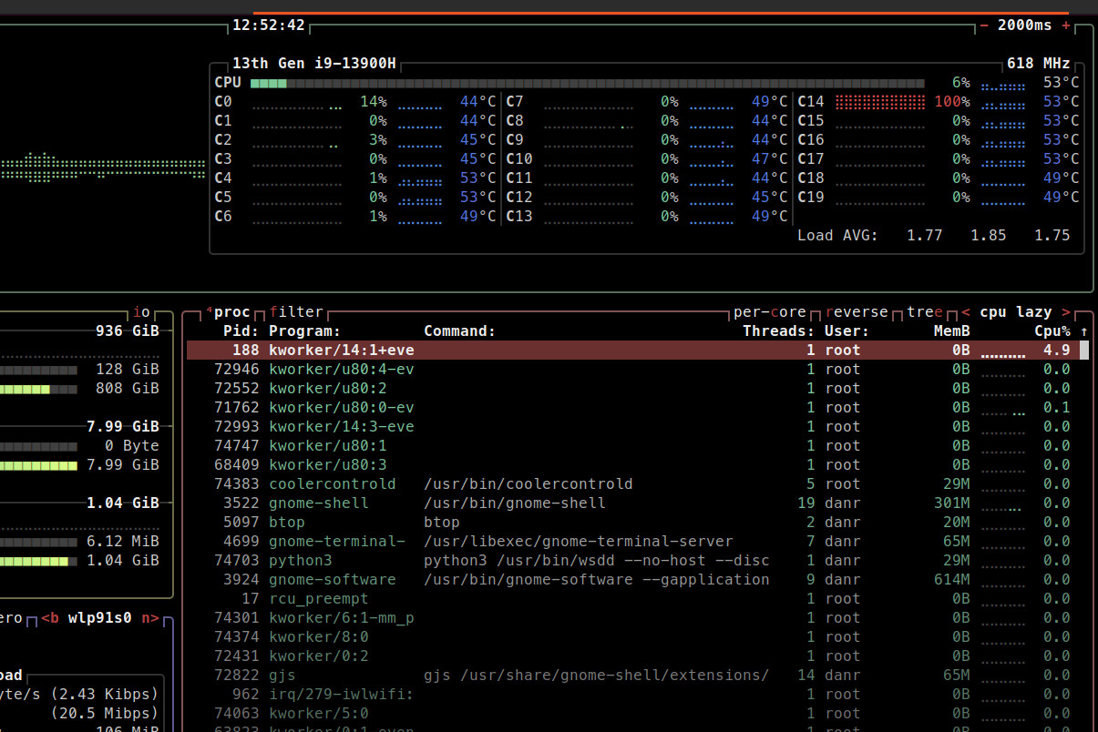
Task: Click the 13th Gen i9-13900H CPU title
Action: pos(314,64)
